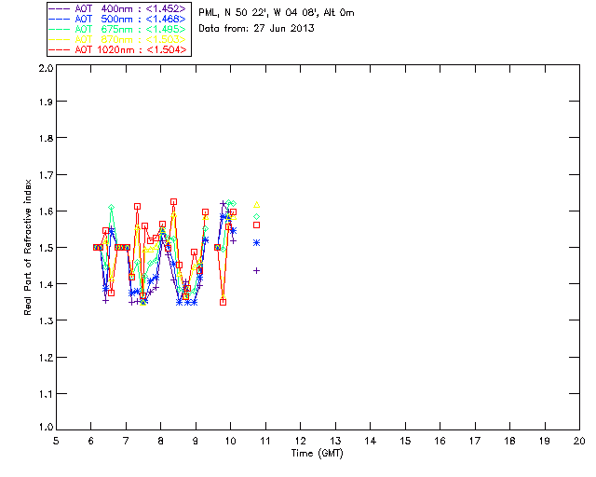Viewport: 596px width, 477px height.
Task: Click the 'Real Part of Refractive Index' axis label
Action: (29, 249)
